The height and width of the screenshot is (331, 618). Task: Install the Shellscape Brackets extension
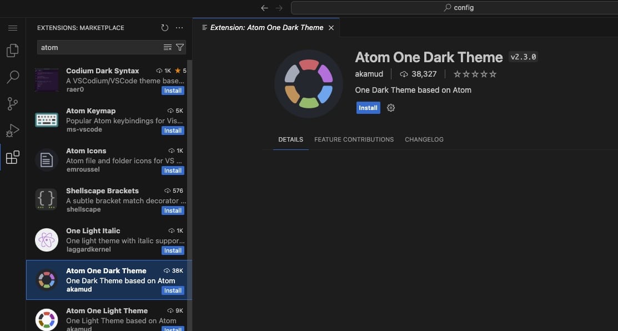(x=173, y=210)
